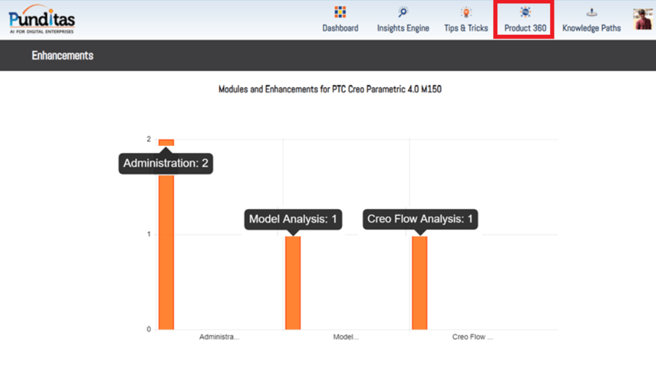Click the 'Creo Flow Analysis: 1' tooltip
The height and width of the screenshot is (369, 656).
click(x=420, y=220)
